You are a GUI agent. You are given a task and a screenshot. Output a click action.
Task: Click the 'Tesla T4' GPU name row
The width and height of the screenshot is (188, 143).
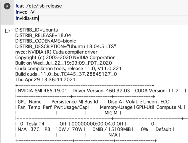pos(33,124)
